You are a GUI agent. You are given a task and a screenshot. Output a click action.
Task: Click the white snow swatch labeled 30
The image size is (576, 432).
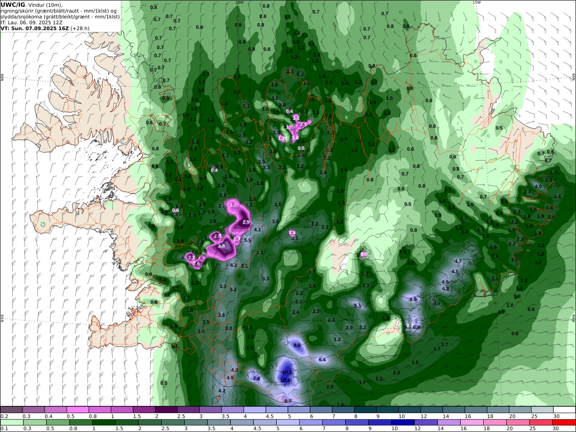click(x=563, y=409)
